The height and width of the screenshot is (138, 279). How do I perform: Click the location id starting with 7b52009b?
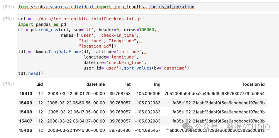coord(215,93)
